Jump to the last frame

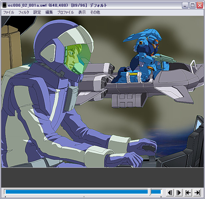pyautogui.click(x=197, y=192)
